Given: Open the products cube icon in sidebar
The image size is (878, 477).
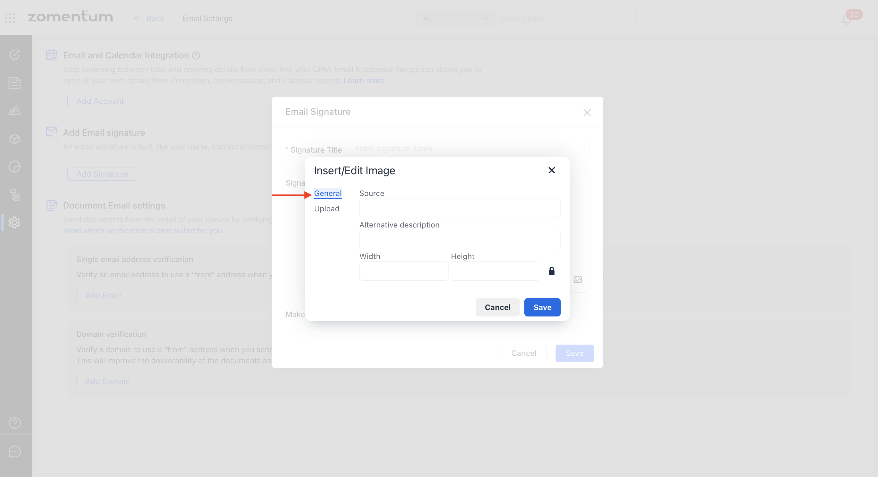Looking at the screenshot, I should pyautogui.click(x=15, y=139).
